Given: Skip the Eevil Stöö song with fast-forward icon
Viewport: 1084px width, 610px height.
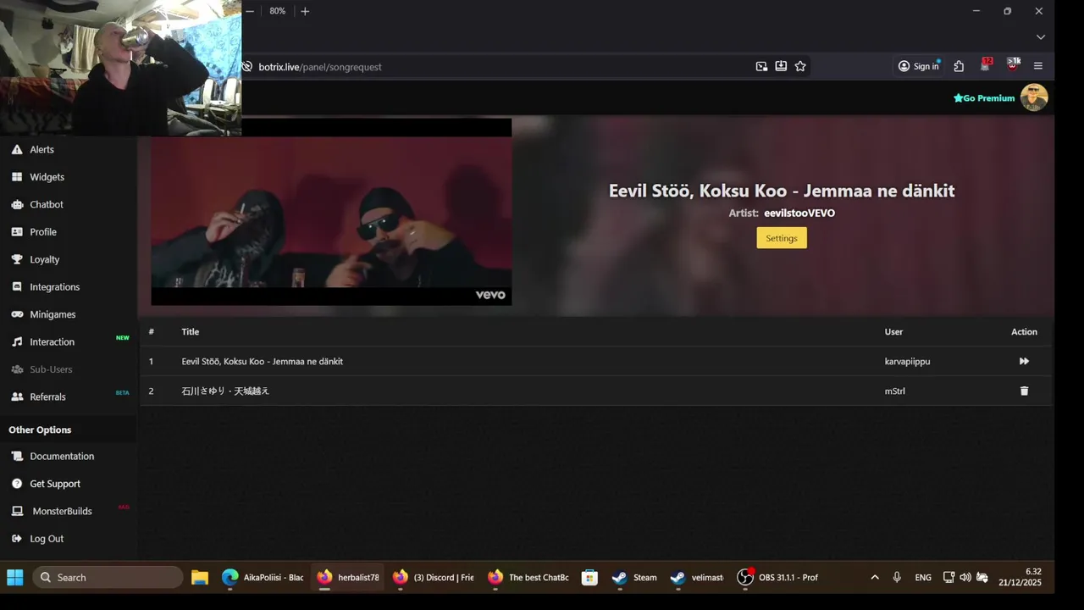Looking at the screenshot, I should [x=1024, y=361].
